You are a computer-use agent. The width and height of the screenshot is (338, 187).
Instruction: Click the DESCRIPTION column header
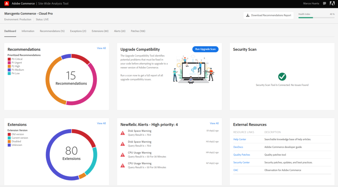(x=272, y=132)
